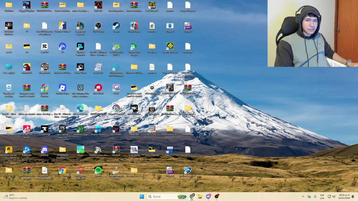Open File Explorer from the taskbar
The image size is (358, 201).
(x=200, y=197)
